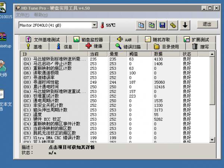Image resolution: width=224 pixels, height=168 pixels.
Task: Click the vertical scrollbar thumb of list
Action: (212, 81)
